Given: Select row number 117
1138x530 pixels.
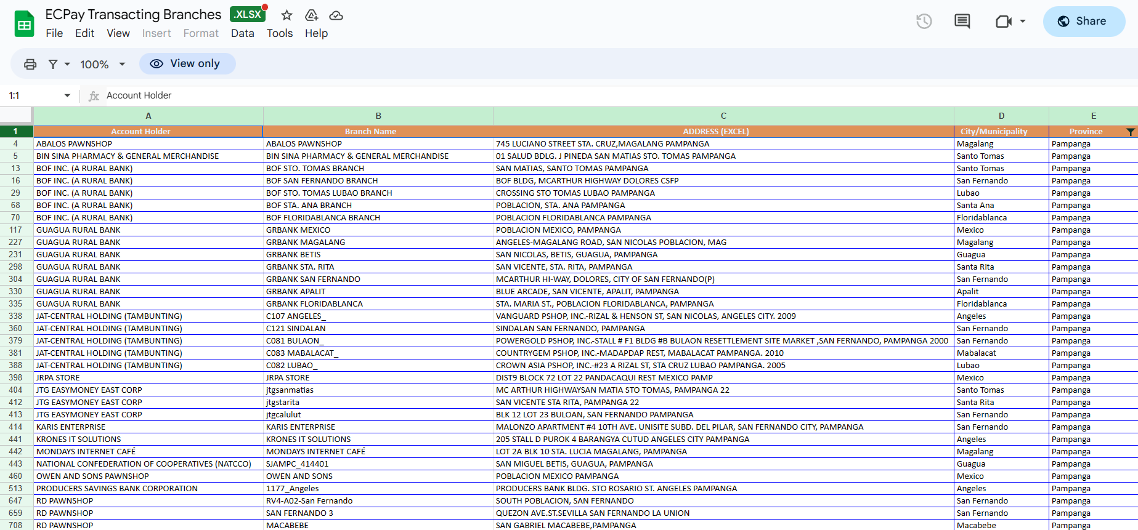Looking at the screenshot, I should (16, 230).
